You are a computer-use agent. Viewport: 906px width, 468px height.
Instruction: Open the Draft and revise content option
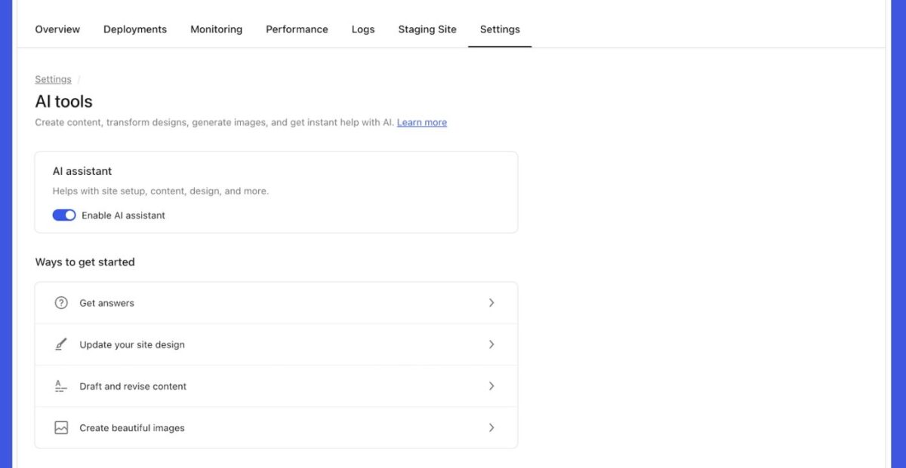coord(133,386)
